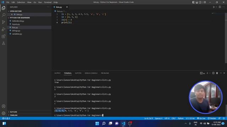Switch to the Debug Console tab
Viewport: 227px width, 127px height.
pos(91,73)
